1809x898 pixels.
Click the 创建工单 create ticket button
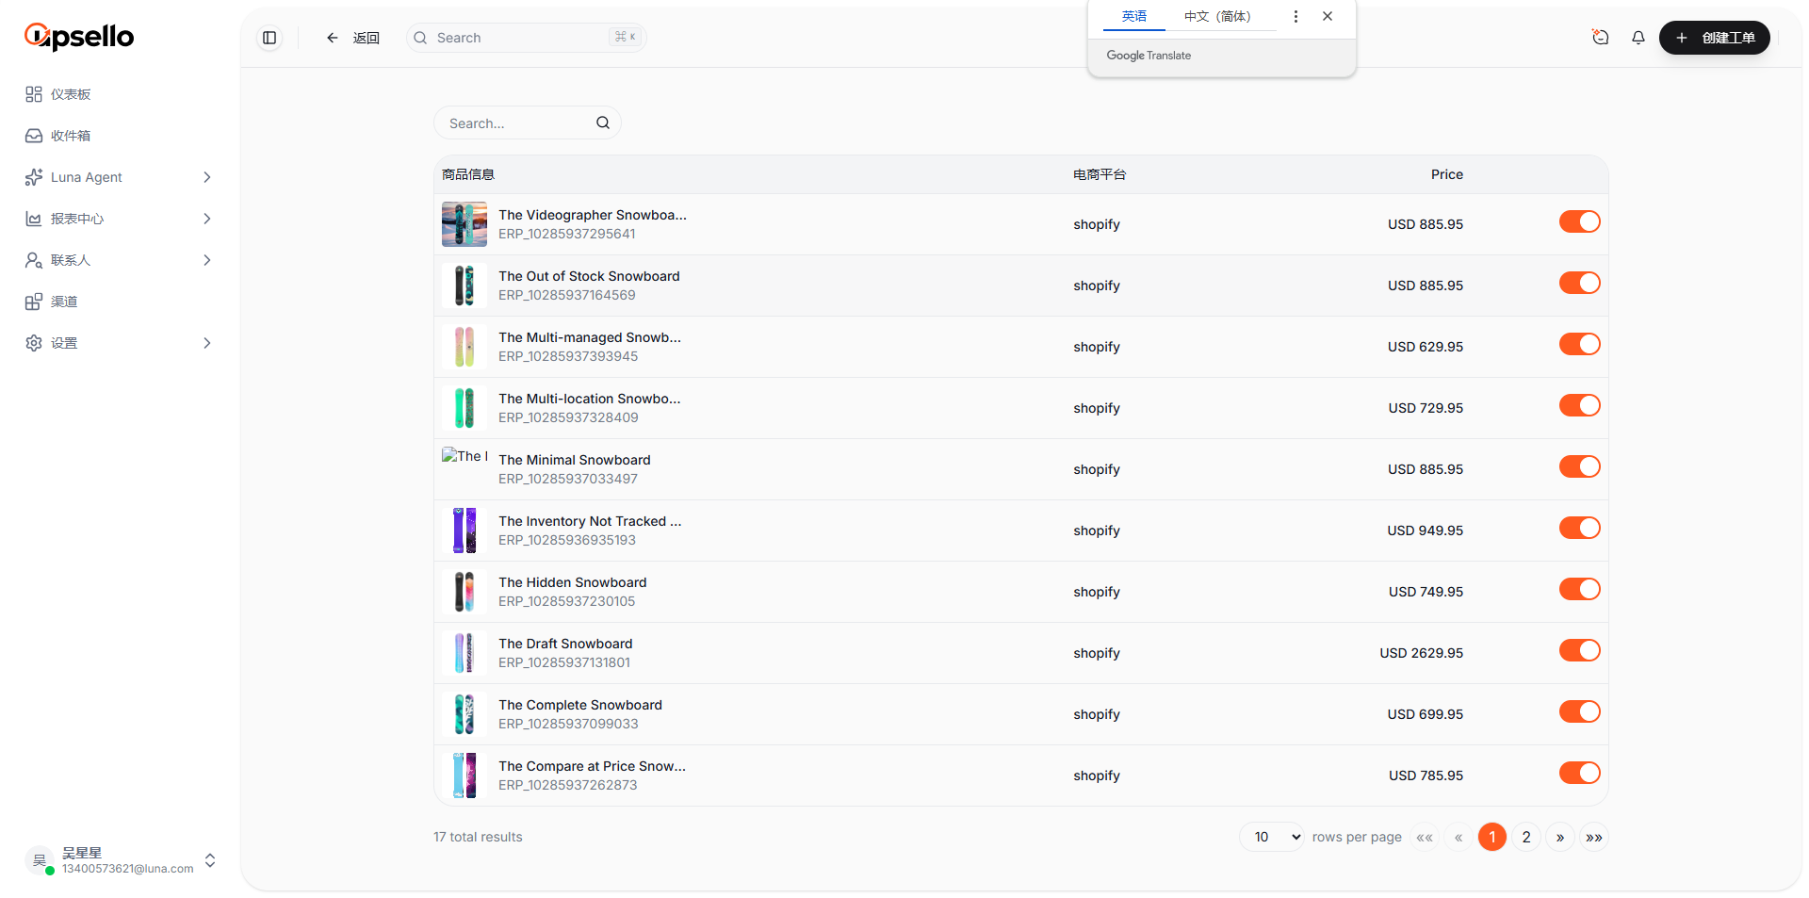tap(1715, 38)
